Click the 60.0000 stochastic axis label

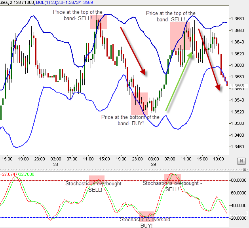coord(239,193)
